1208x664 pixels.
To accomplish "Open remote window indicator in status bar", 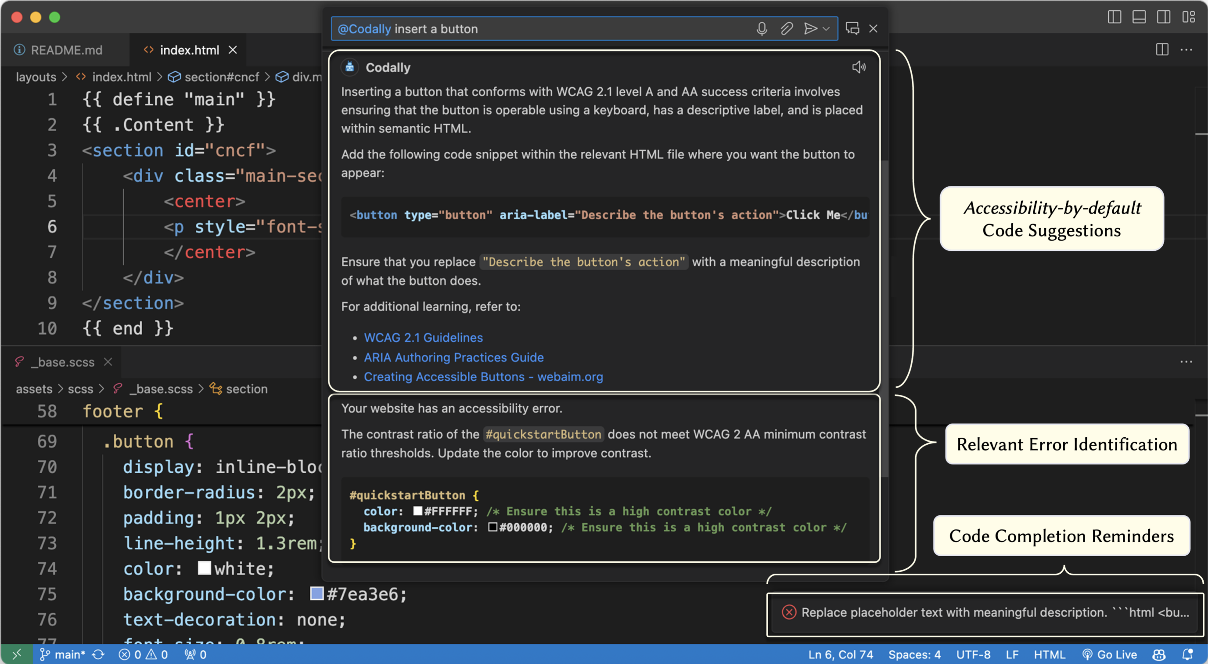I will tap(16, 654).
